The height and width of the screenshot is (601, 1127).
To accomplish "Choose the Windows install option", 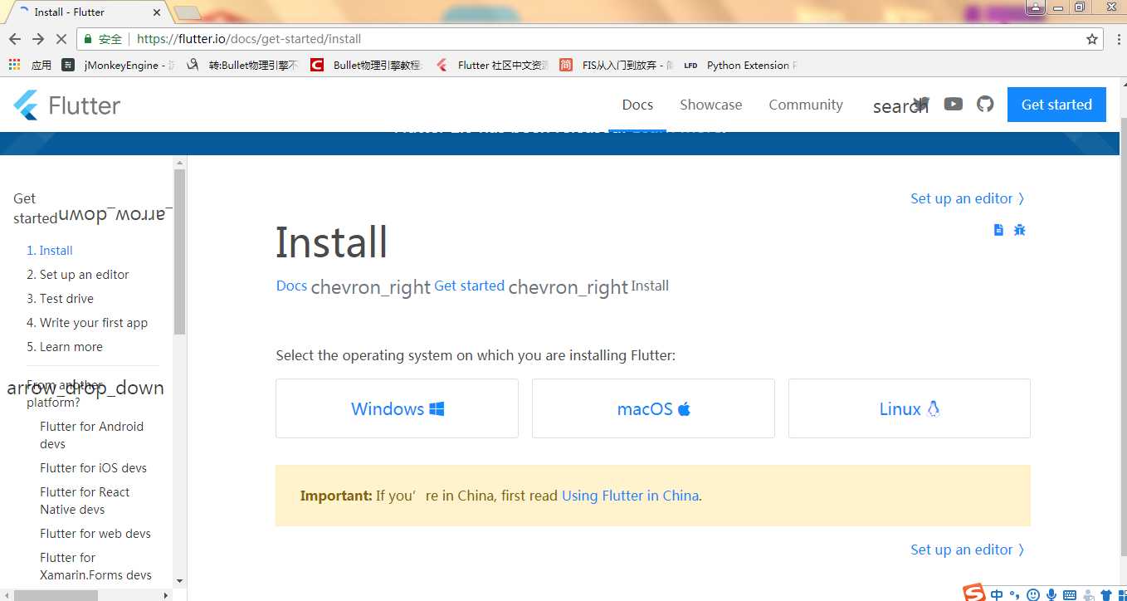I will click(397, 408).
